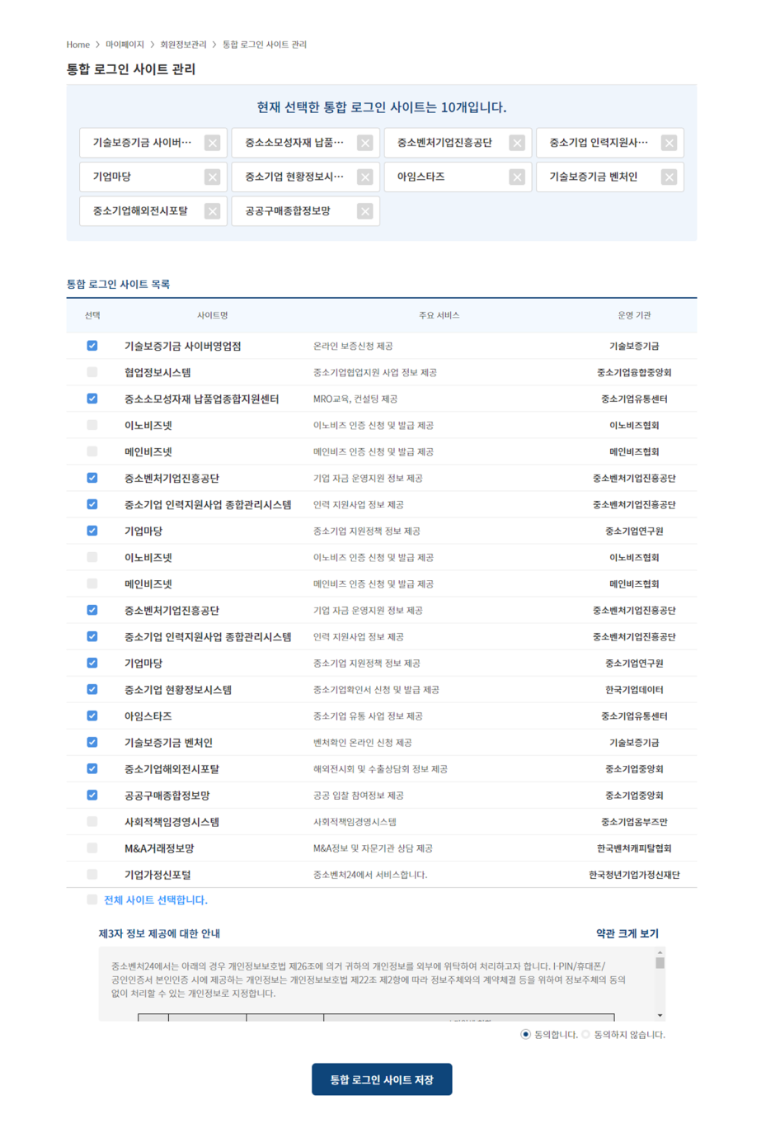This screenshot has width=766, height=1143.
Task: Check the 전체 사이트 선택합니다 checkbox
Action: pyautogui.click(x=92, y=900)
